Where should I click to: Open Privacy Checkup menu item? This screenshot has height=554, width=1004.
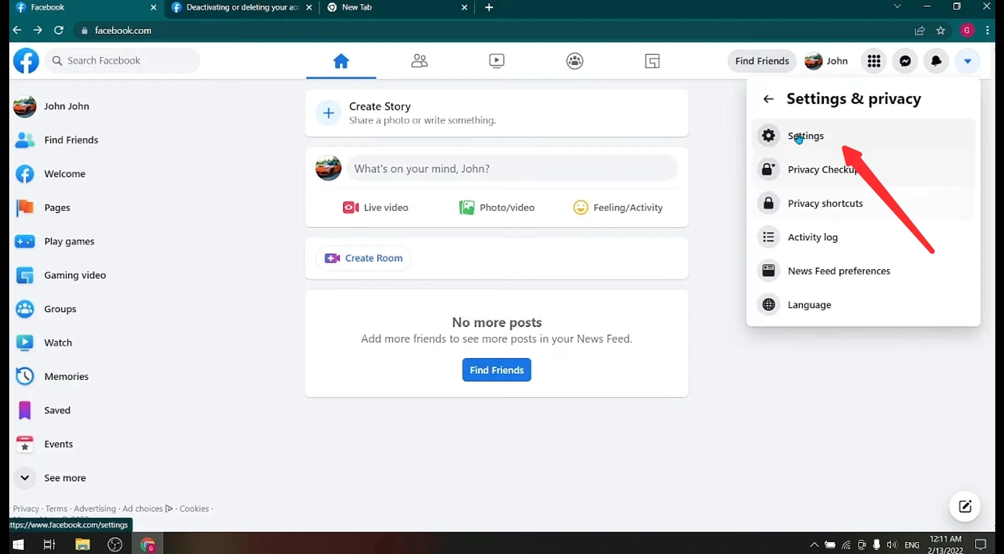click(863, 169)
